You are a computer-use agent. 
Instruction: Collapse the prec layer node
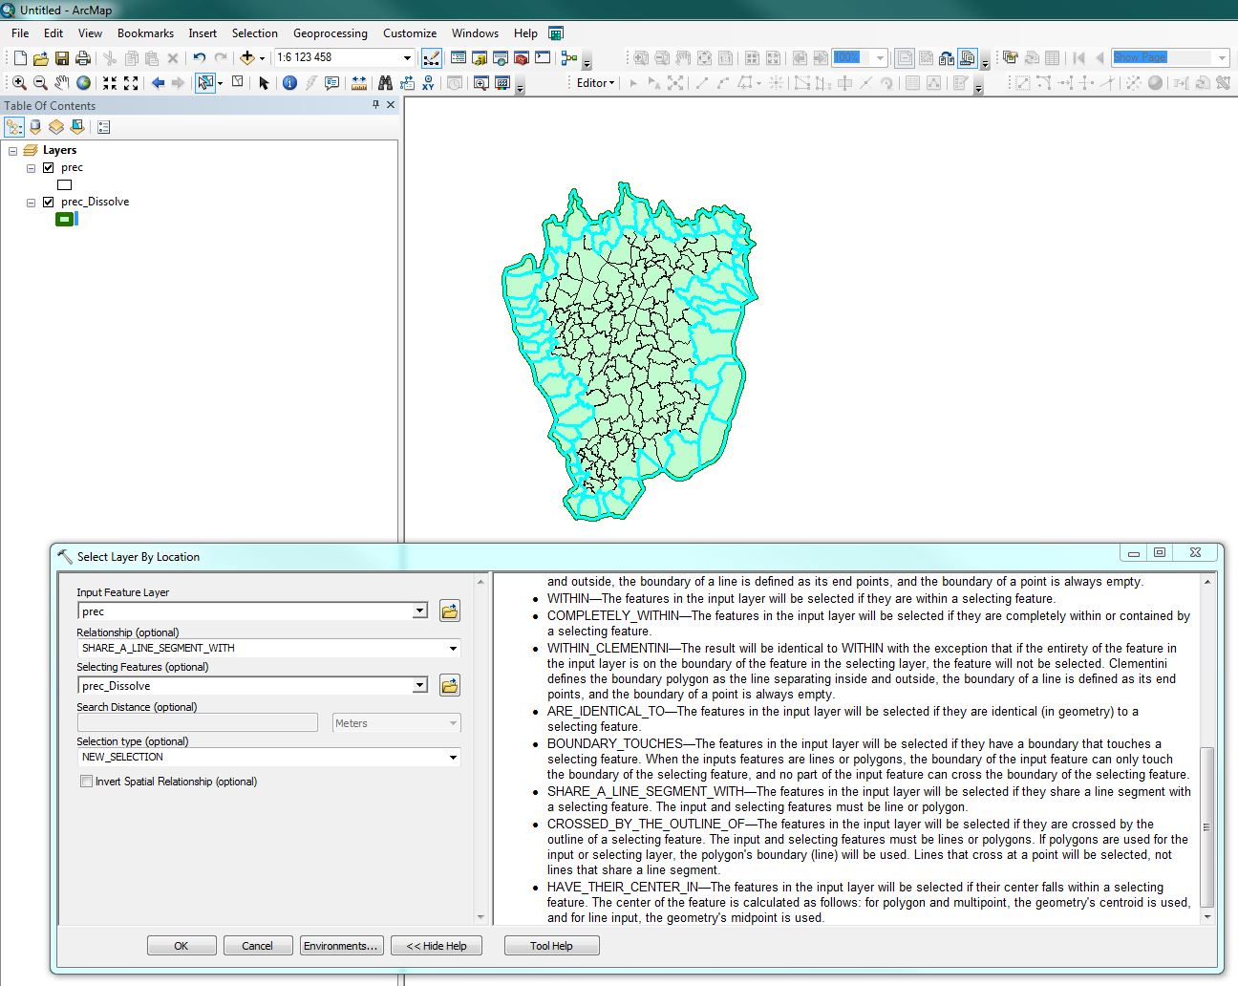pos(31,168)
